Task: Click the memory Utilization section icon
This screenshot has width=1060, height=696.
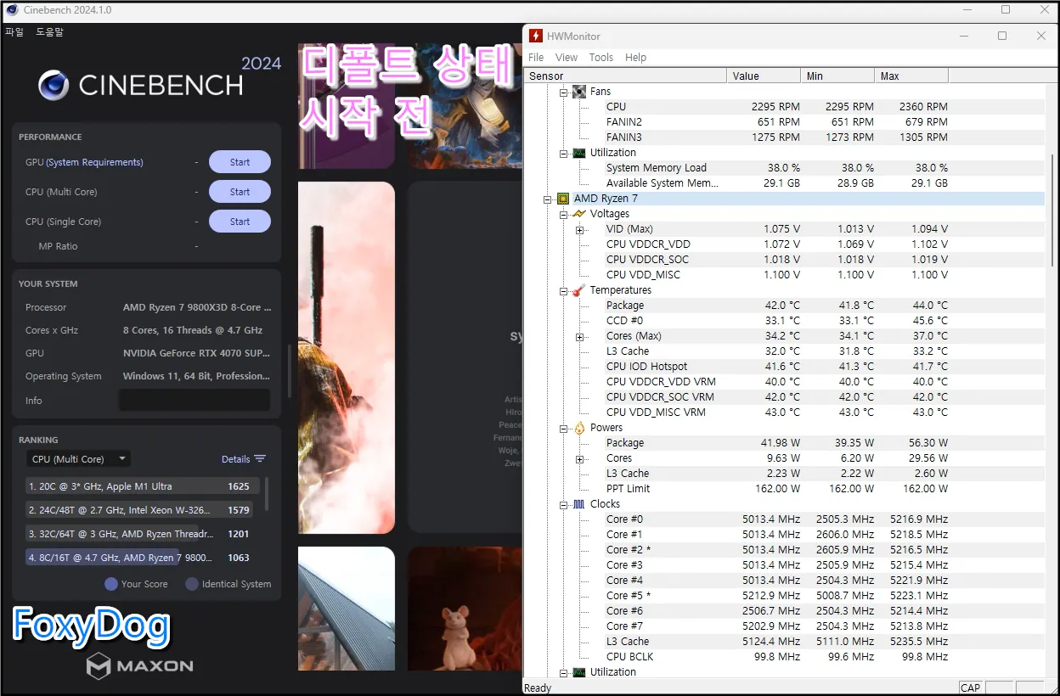Action: pos(579,153)
